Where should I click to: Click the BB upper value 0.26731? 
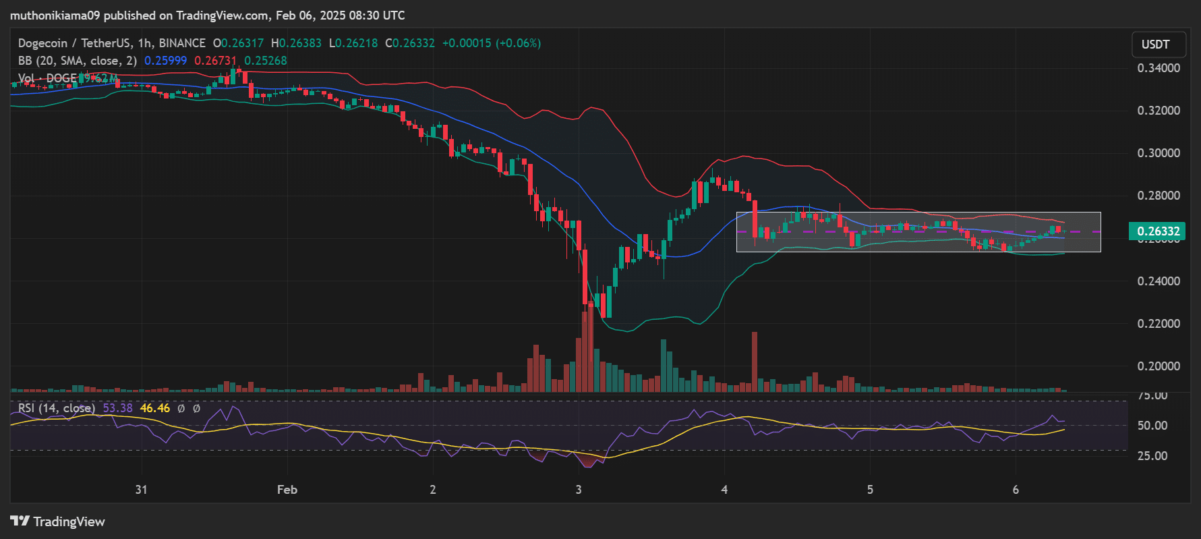215,61
